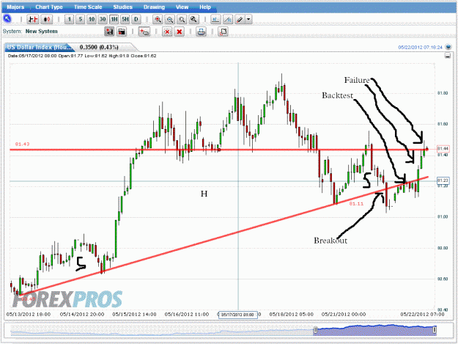Click the red X delete all icon
Image resolution: width=458 pixels, height=344 pixels.
pos(180,32)
